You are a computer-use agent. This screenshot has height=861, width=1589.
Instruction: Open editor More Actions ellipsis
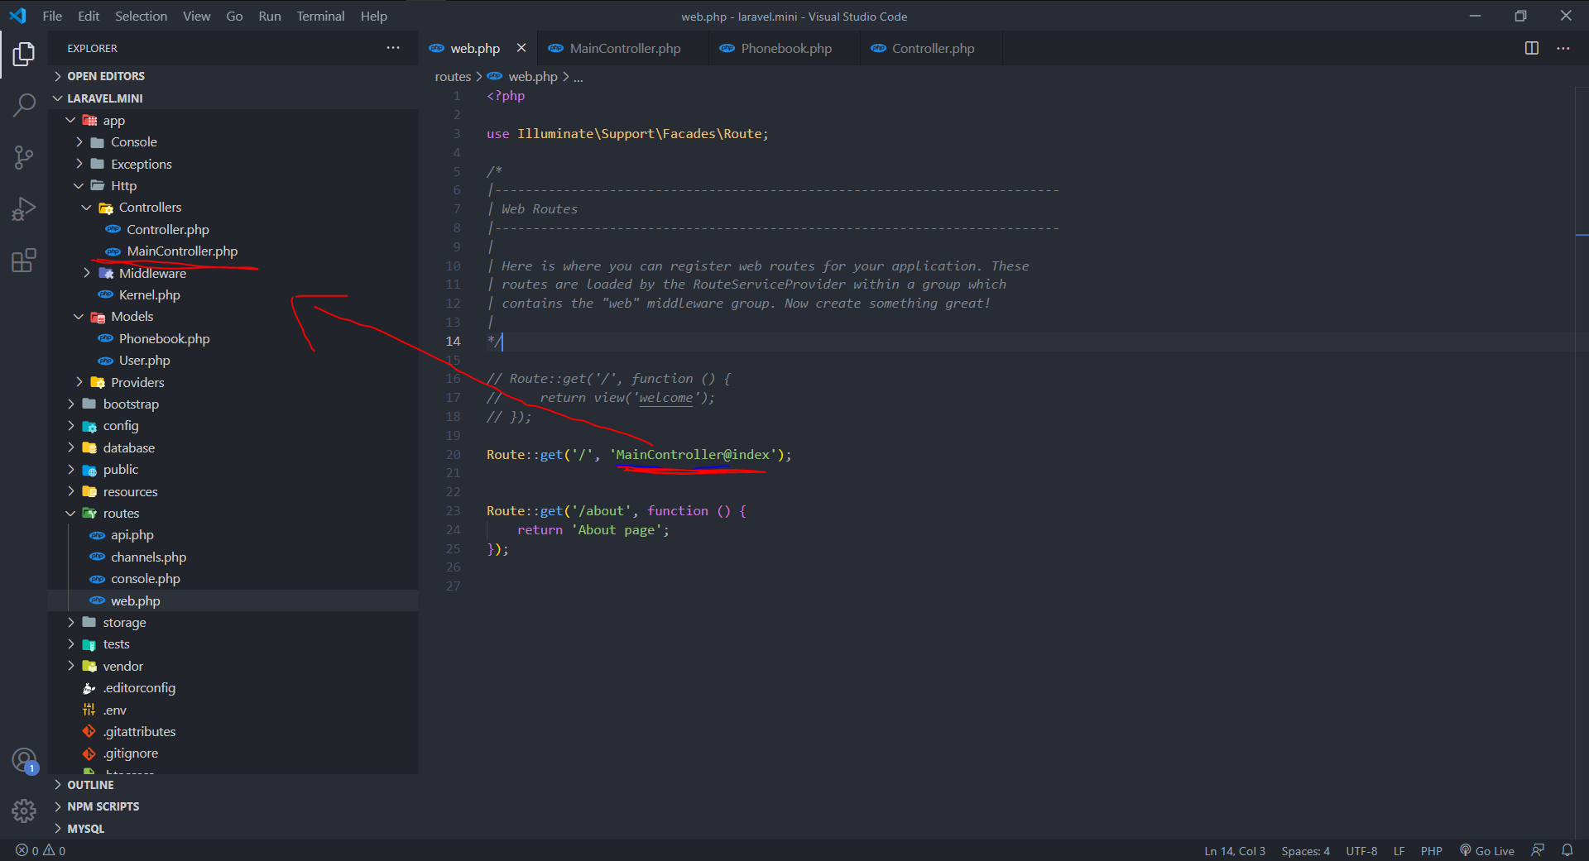click(1563, 48)
